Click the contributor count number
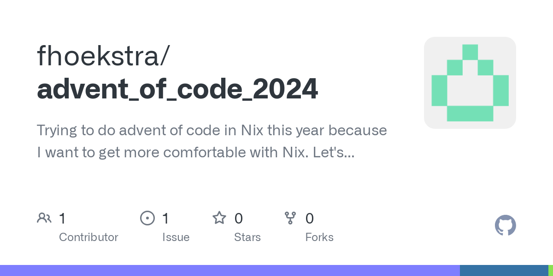 tap(62, 218)
